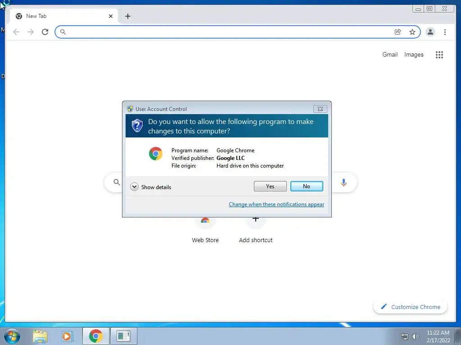Click the network icon in system tray
461x345 pixels.
click(405, 336)
